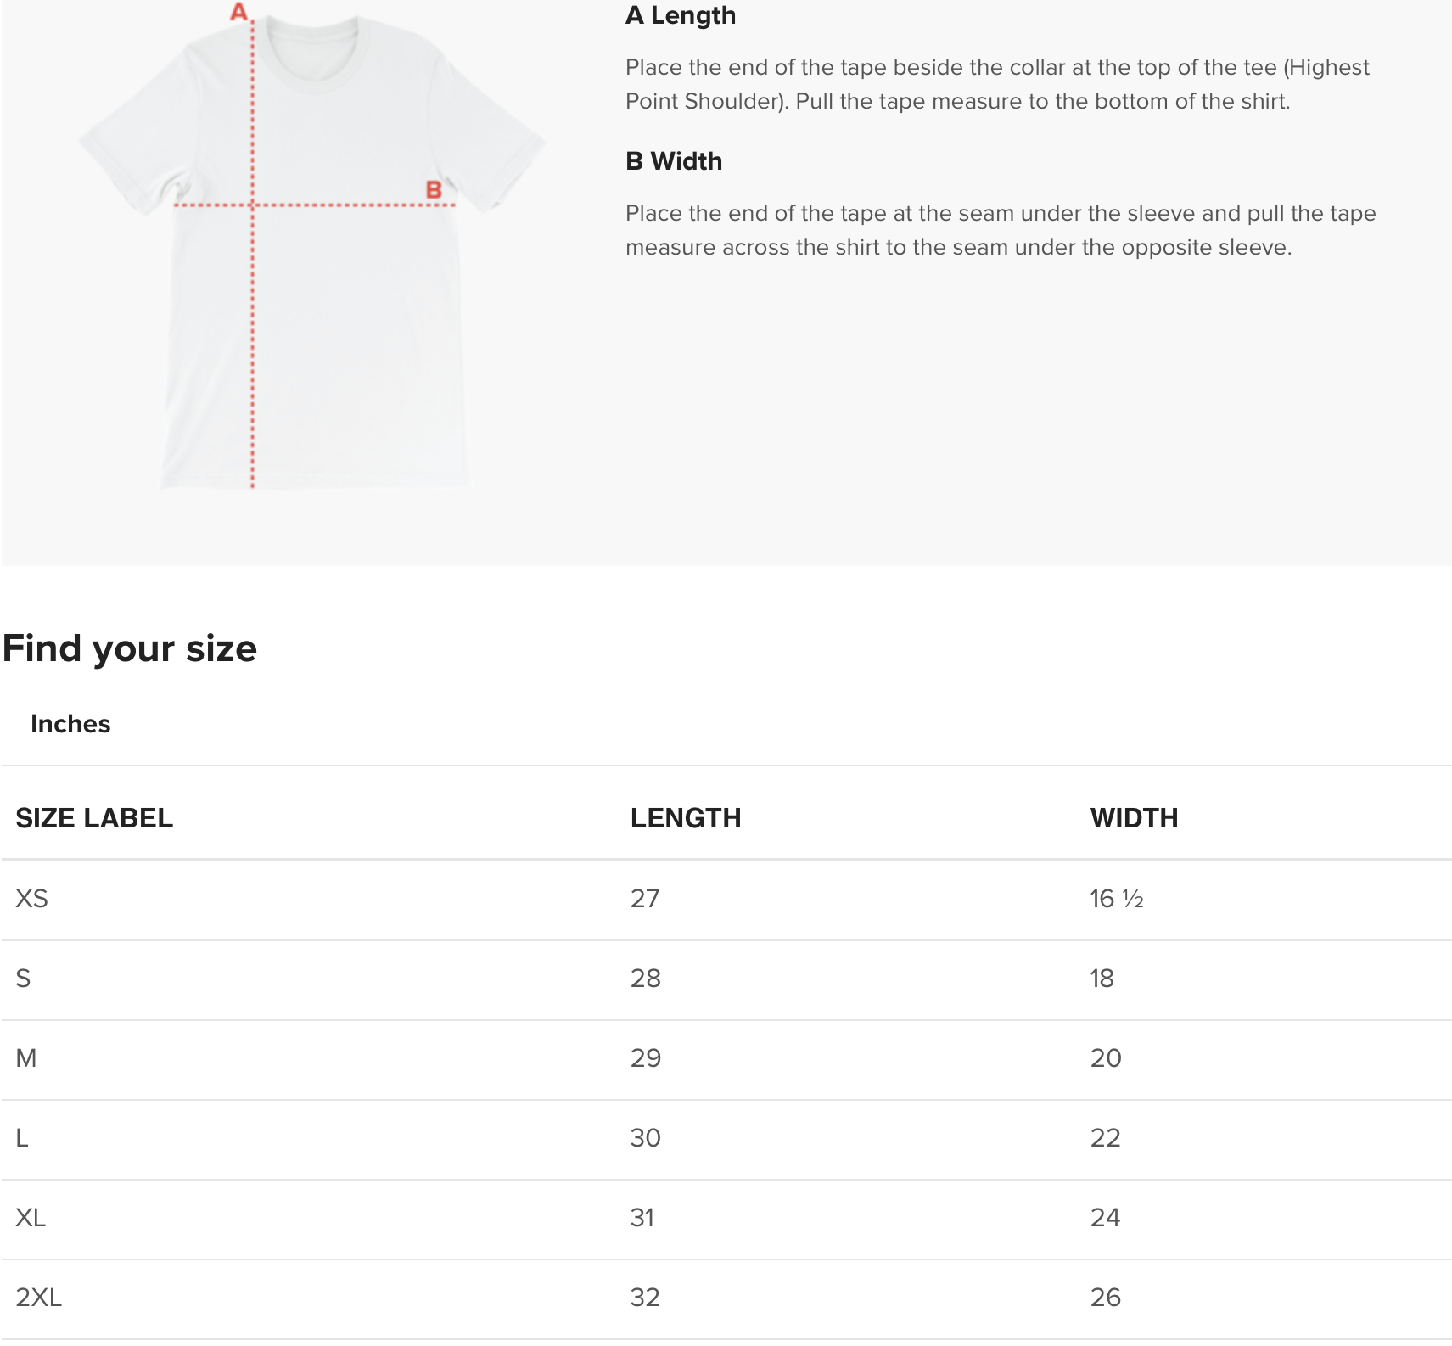Select the L size row label
The width and height of the screenshot is (1452, 1346).
click(x=22, y=1138)
